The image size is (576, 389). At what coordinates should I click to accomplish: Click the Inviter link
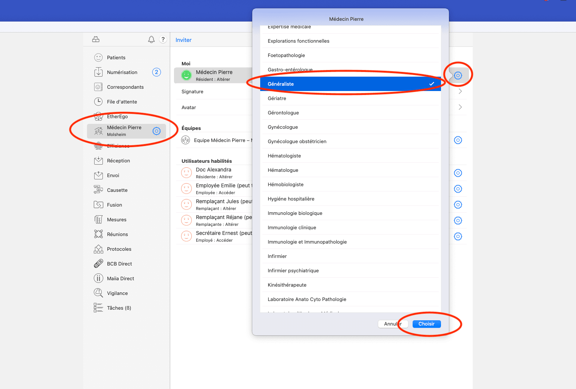coord(183,40)
